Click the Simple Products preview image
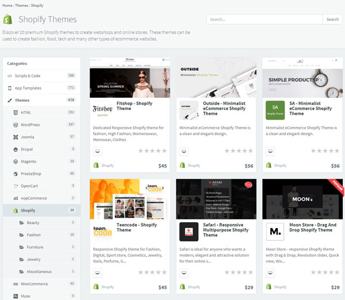The height and width of the screenshot is (300, 345). pyautogui.click(x=302, y=78)
